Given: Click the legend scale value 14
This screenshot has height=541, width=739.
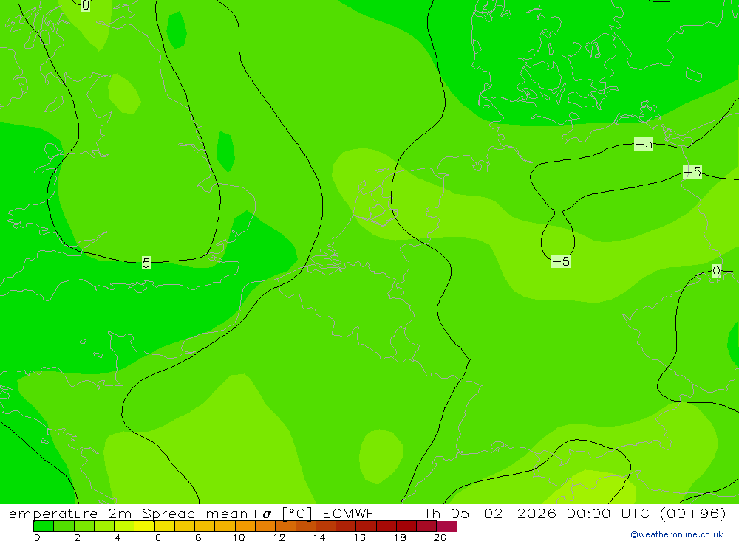Looking at the screenshot, I should click(319, 537).
